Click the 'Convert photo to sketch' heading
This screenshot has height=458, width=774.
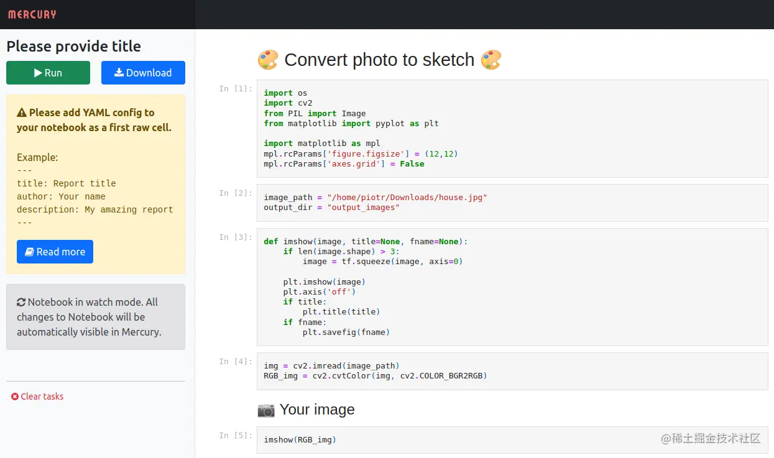click(379, 60)
